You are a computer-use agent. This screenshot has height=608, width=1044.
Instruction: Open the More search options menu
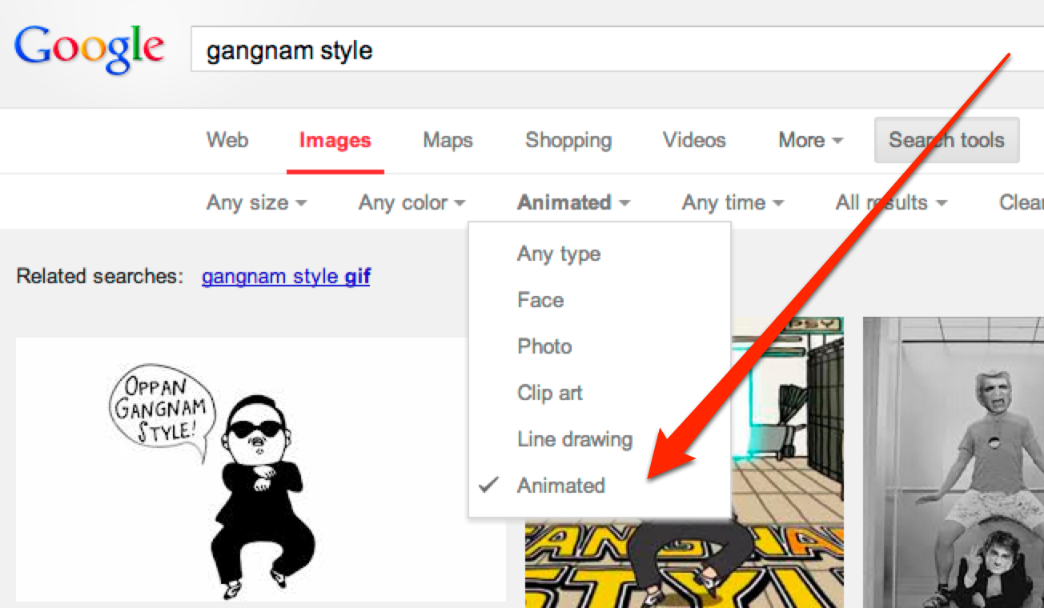pos(809,140)
